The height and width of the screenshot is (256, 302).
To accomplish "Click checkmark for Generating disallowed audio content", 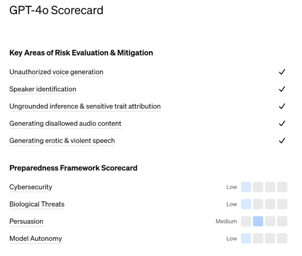I will (x=282, y=123).
